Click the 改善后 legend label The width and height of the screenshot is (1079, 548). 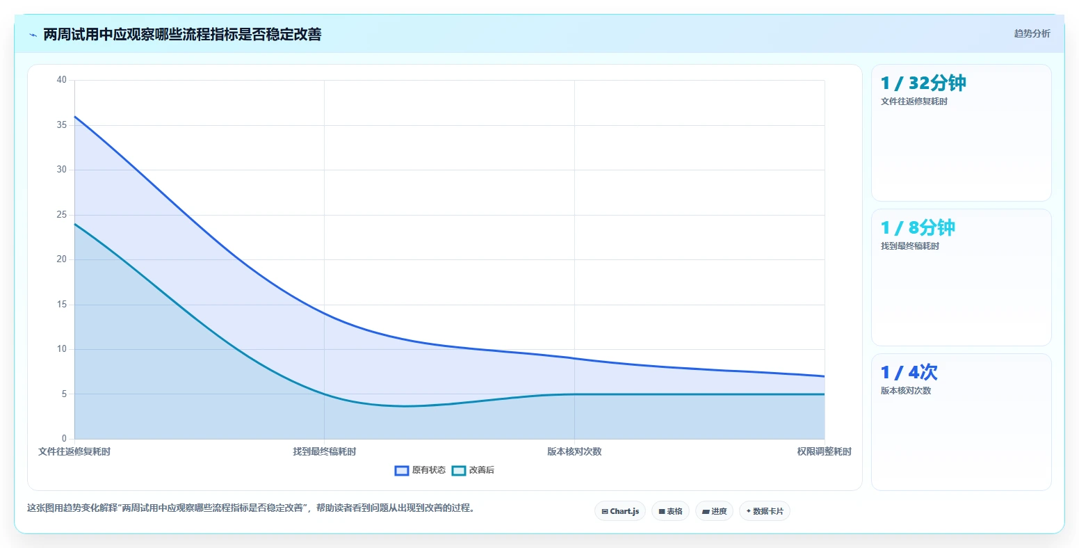click(482, 471)
